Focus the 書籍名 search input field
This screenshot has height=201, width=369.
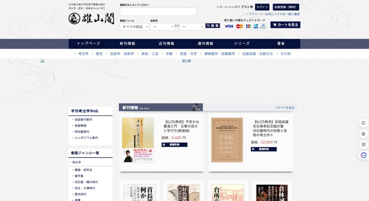click(x=158, y=12)
